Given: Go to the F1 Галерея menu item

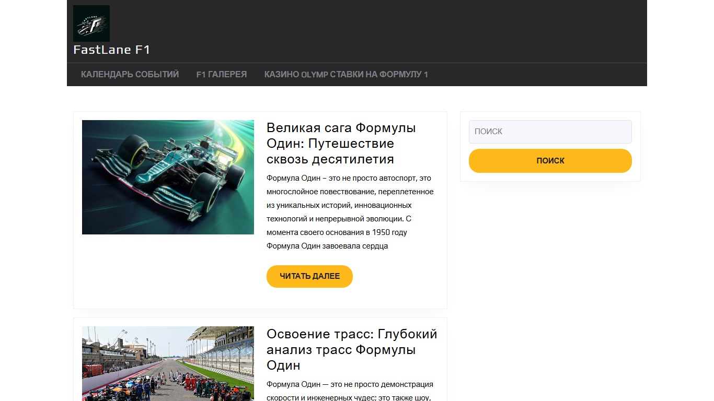Looking at the screenshot, I should 222,75.
